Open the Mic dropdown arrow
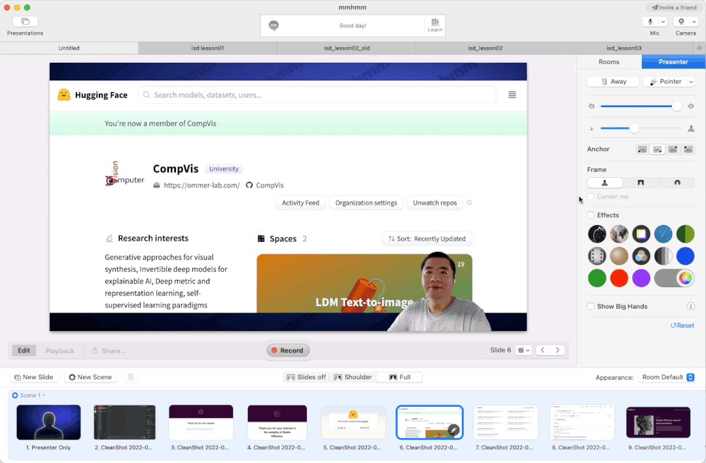The width and height of the screenshot is (706, 463). (663, 22)
